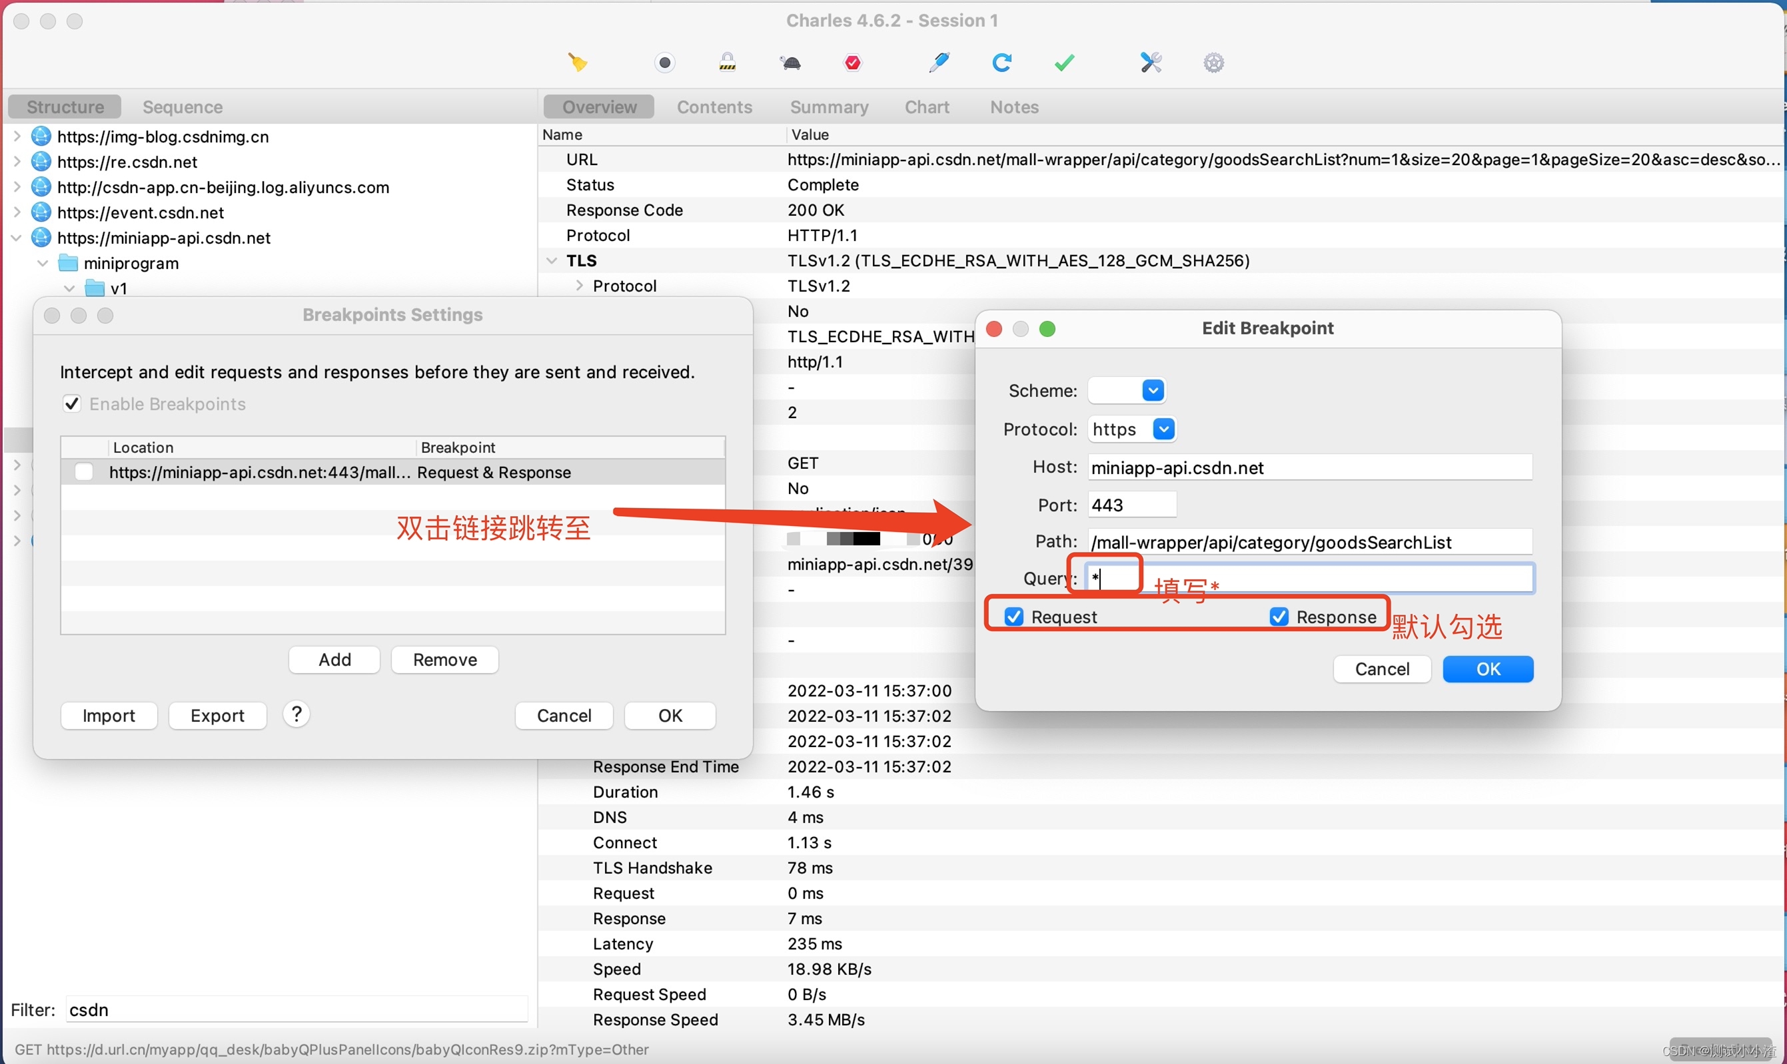Collapse the miniprogram folder node
The image size is (1787, 1064).
[43, 263]
